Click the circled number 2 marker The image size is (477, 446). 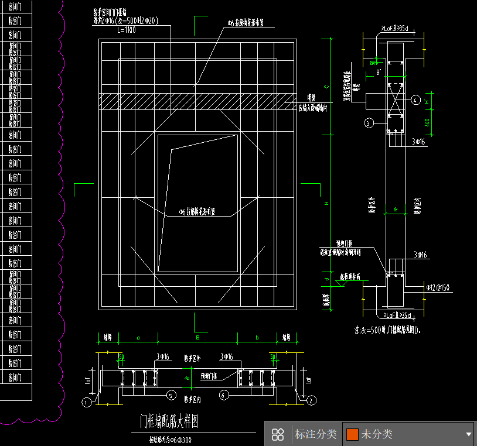pos(311,401)
